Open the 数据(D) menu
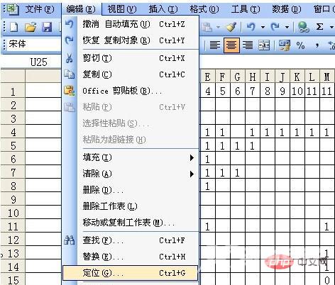The width and height of the screenshot is (335, 285). (287, 9)
